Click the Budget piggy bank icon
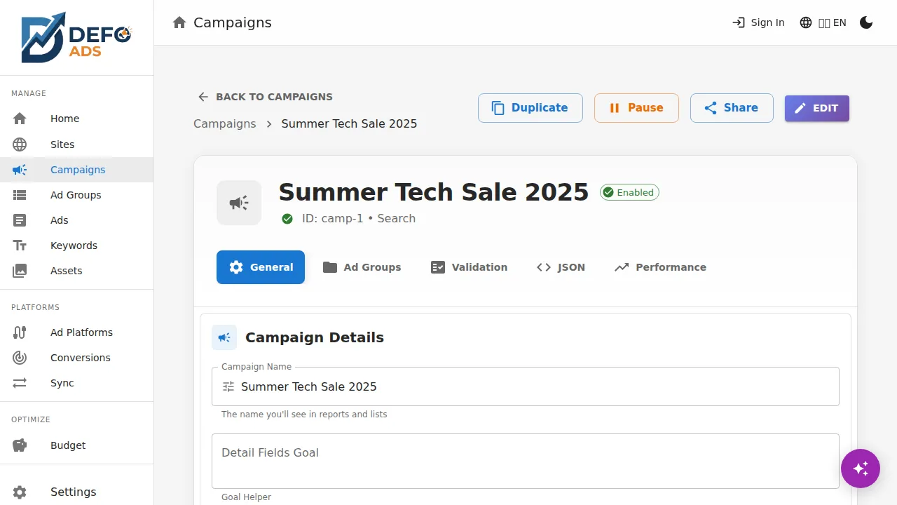 (x=20, y=445)
